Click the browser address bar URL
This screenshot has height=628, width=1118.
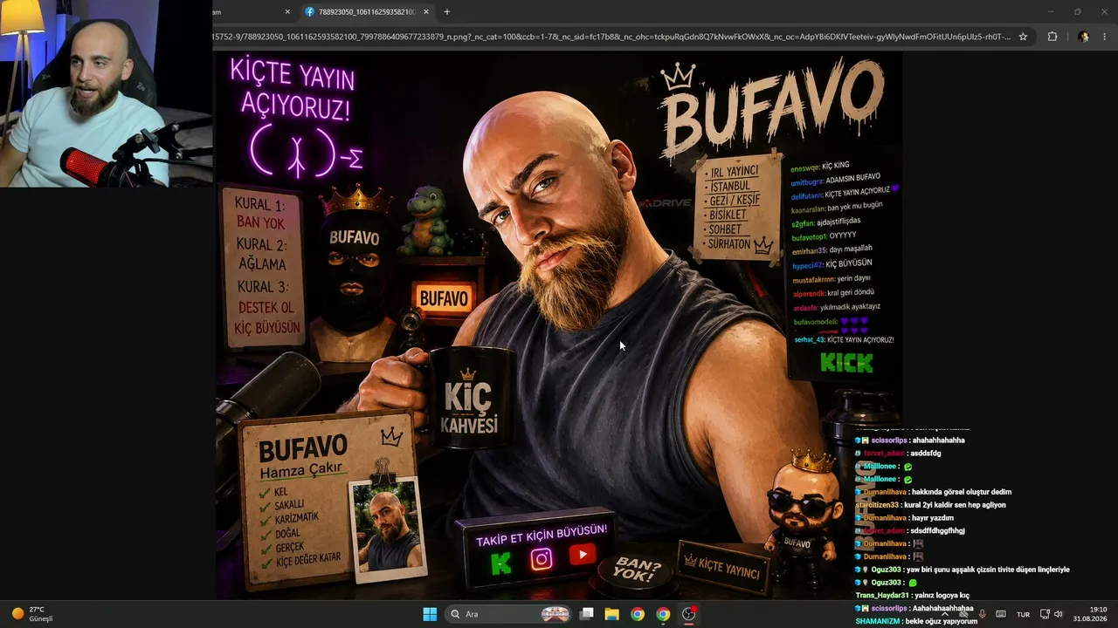click(611, 37)
